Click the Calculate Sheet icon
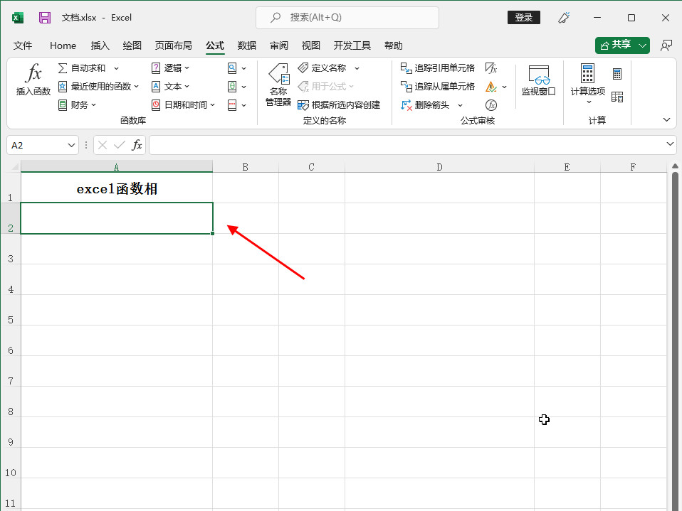This screenshot has height=511, width=682. point(617,97)
